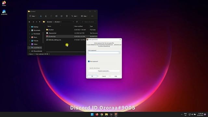Open the notification icon beside the clock
This screenshot has height=117, width=208.
tap(205, 114)
